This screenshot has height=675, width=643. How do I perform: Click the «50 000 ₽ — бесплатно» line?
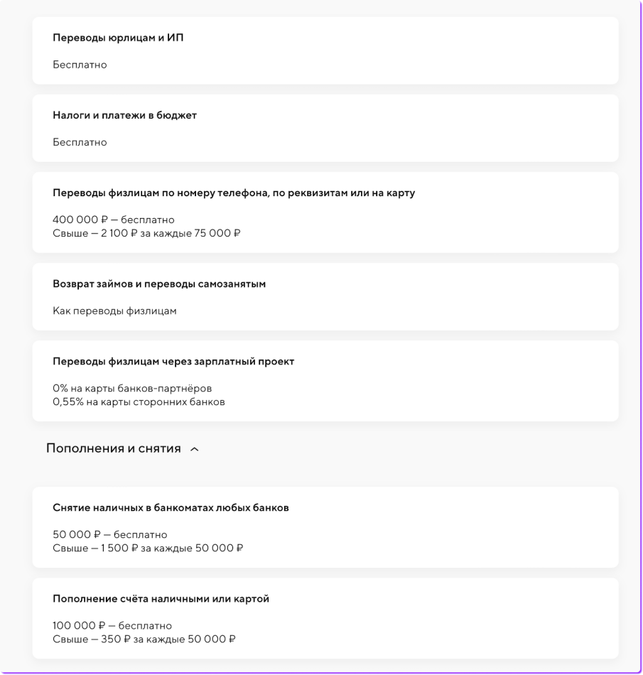pos(110,534)
